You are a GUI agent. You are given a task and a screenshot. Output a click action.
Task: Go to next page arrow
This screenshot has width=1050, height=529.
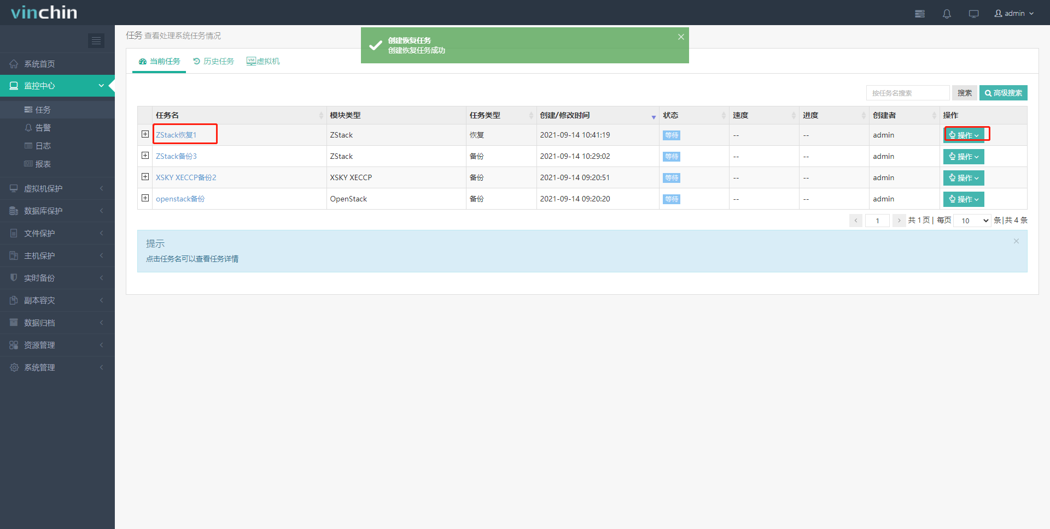(x=899, y=221)
